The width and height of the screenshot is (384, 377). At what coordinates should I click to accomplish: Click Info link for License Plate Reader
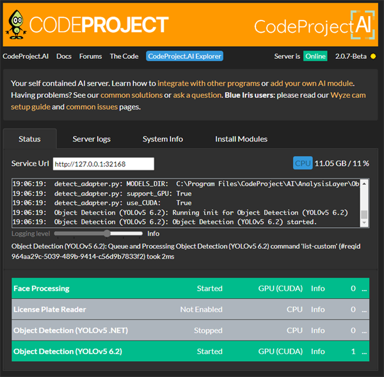click(318, 310)
